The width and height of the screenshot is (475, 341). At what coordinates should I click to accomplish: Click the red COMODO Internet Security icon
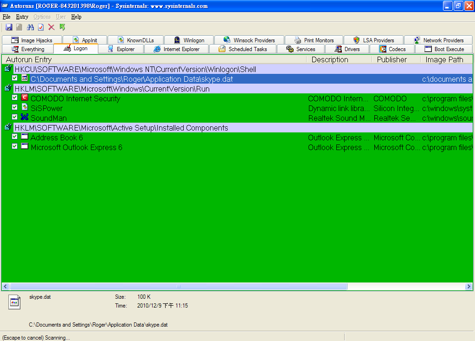click(x=25, y=98)
